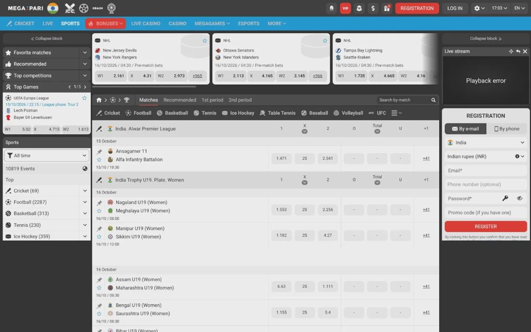Pin the Manipur U19 match
531x332 pixels.
tap(99, 229)
